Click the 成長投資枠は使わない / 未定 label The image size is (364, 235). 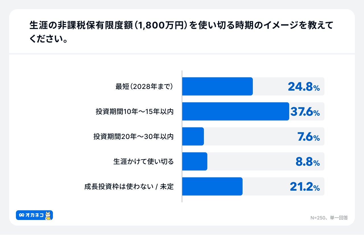pyautogui.click(x=129, y=187)
